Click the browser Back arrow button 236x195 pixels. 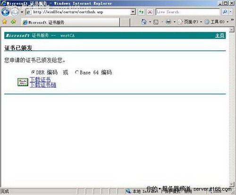pos(5,12)
